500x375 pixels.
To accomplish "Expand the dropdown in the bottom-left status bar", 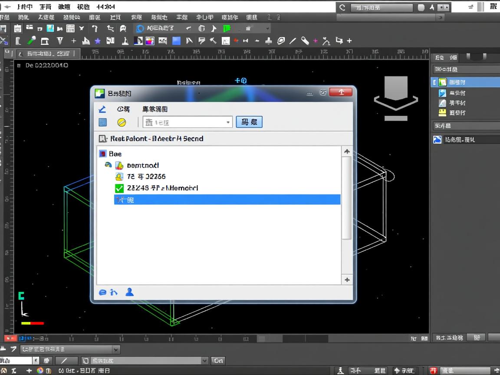I will tap(116, 349).
